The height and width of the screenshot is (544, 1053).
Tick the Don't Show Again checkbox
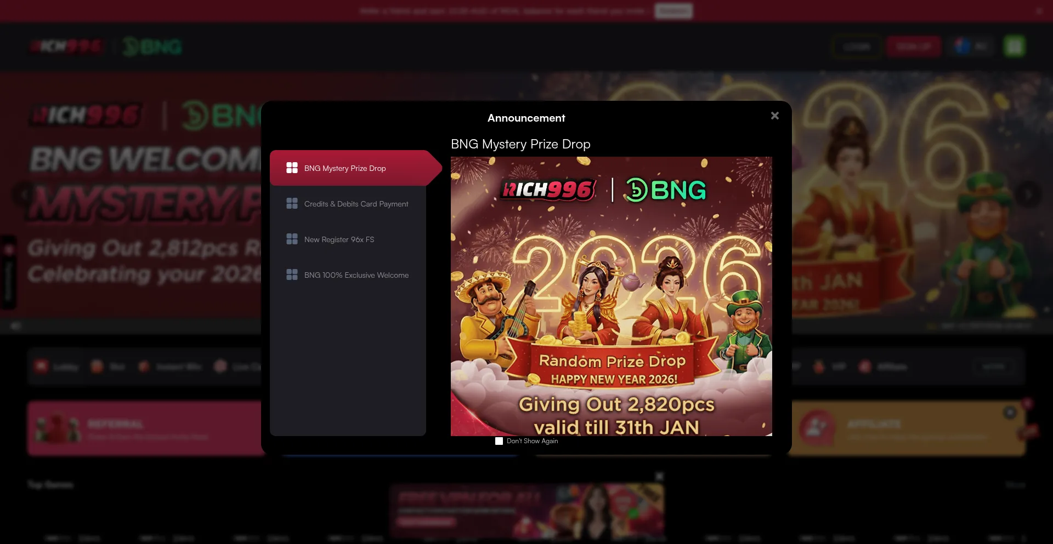click(x=499, y=441)
